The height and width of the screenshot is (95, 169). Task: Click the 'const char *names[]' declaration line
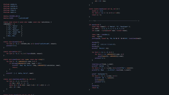(111, 27)
